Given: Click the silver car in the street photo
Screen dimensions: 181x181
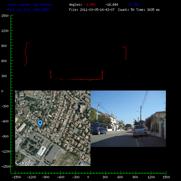Looking at the screenshot, I should point(140,131).
